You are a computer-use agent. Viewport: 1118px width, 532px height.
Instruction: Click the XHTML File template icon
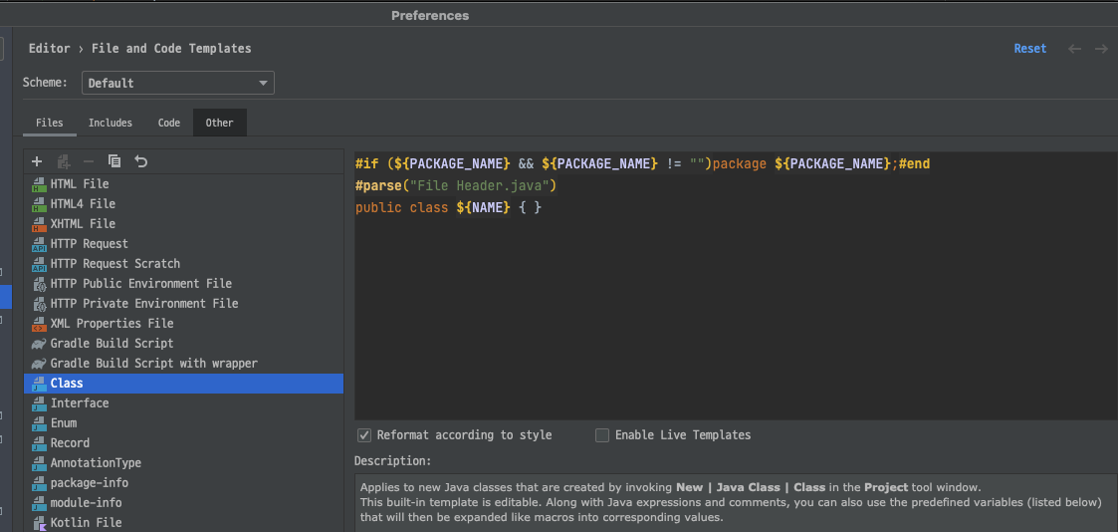[x=39, y=224]
